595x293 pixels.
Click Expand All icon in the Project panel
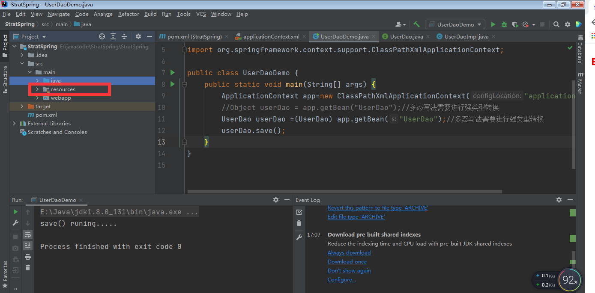click(x=113, y=36)
